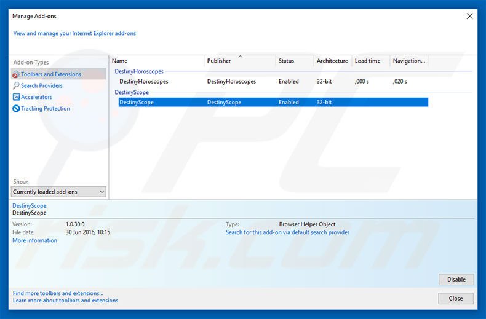Close the Manage Add-ons dialog with X

(469, 17)
